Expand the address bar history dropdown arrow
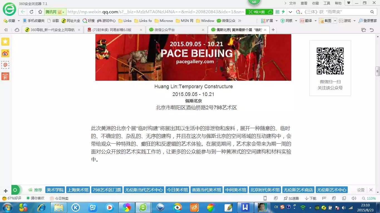 (290, 12)
